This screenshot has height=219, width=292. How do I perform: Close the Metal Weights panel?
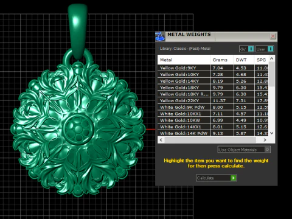click(273, 36)
